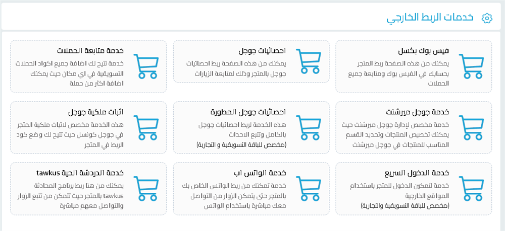Click the cart icon beside احصائيات جوجل المطورة
This screenshot has width=505, height=231.
coord(308,127)
